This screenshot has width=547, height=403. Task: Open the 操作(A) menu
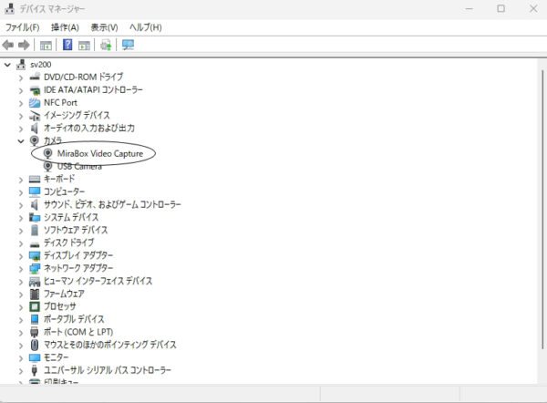[x=64, y=27]
